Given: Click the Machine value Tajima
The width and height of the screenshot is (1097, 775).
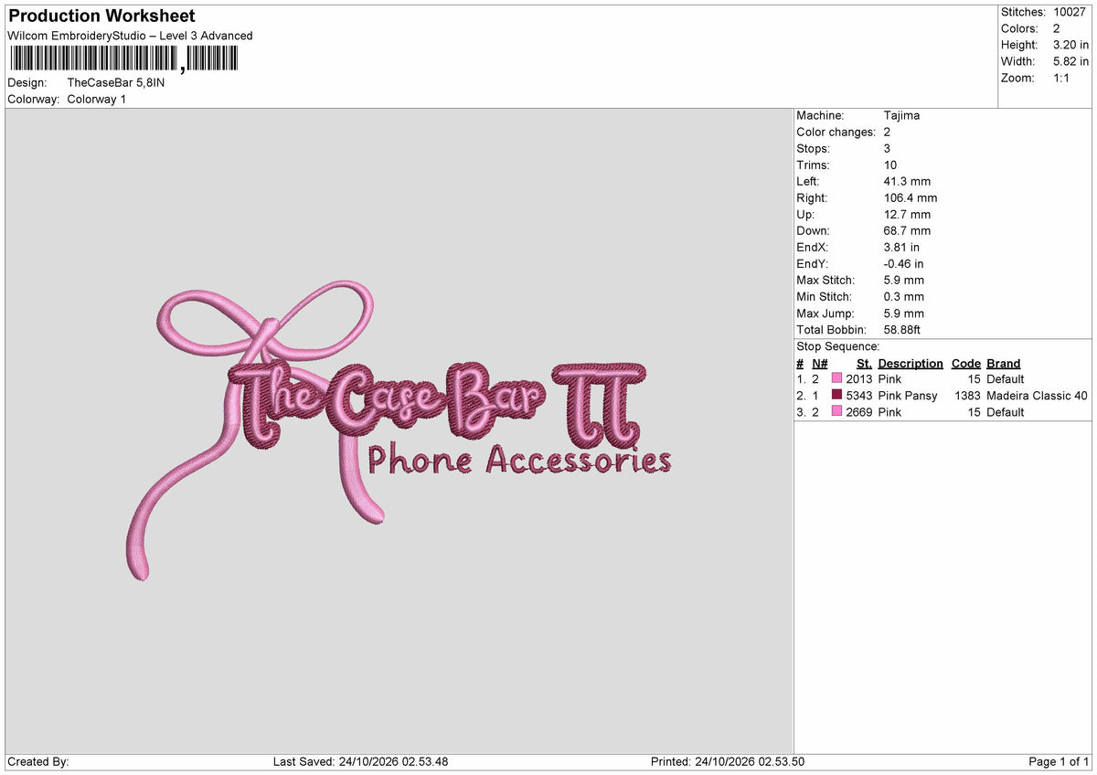Looking at the screenshot, I should (x=902, y=116).
